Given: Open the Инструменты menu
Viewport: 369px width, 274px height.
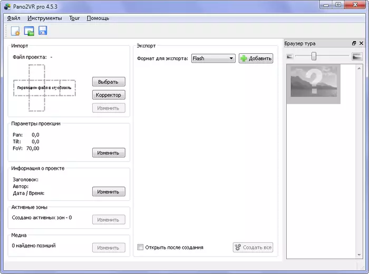Looking at the screenshot, I should pyautogui.click(x=44, y=18).
